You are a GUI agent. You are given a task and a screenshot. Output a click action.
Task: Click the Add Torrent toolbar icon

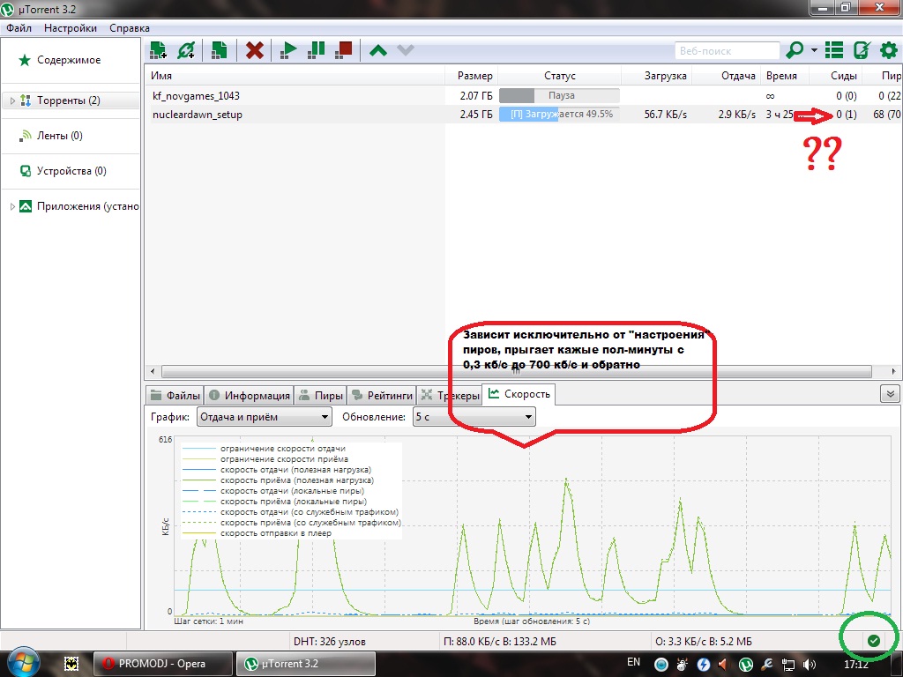click(158, 50)
